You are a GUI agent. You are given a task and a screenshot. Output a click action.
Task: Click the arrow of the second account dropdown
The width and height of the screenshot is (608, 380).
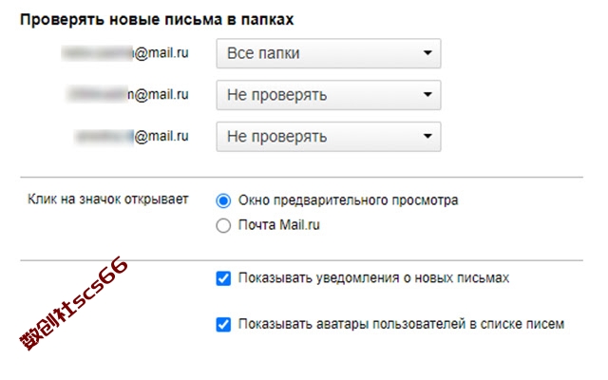(x=427, y=94)
